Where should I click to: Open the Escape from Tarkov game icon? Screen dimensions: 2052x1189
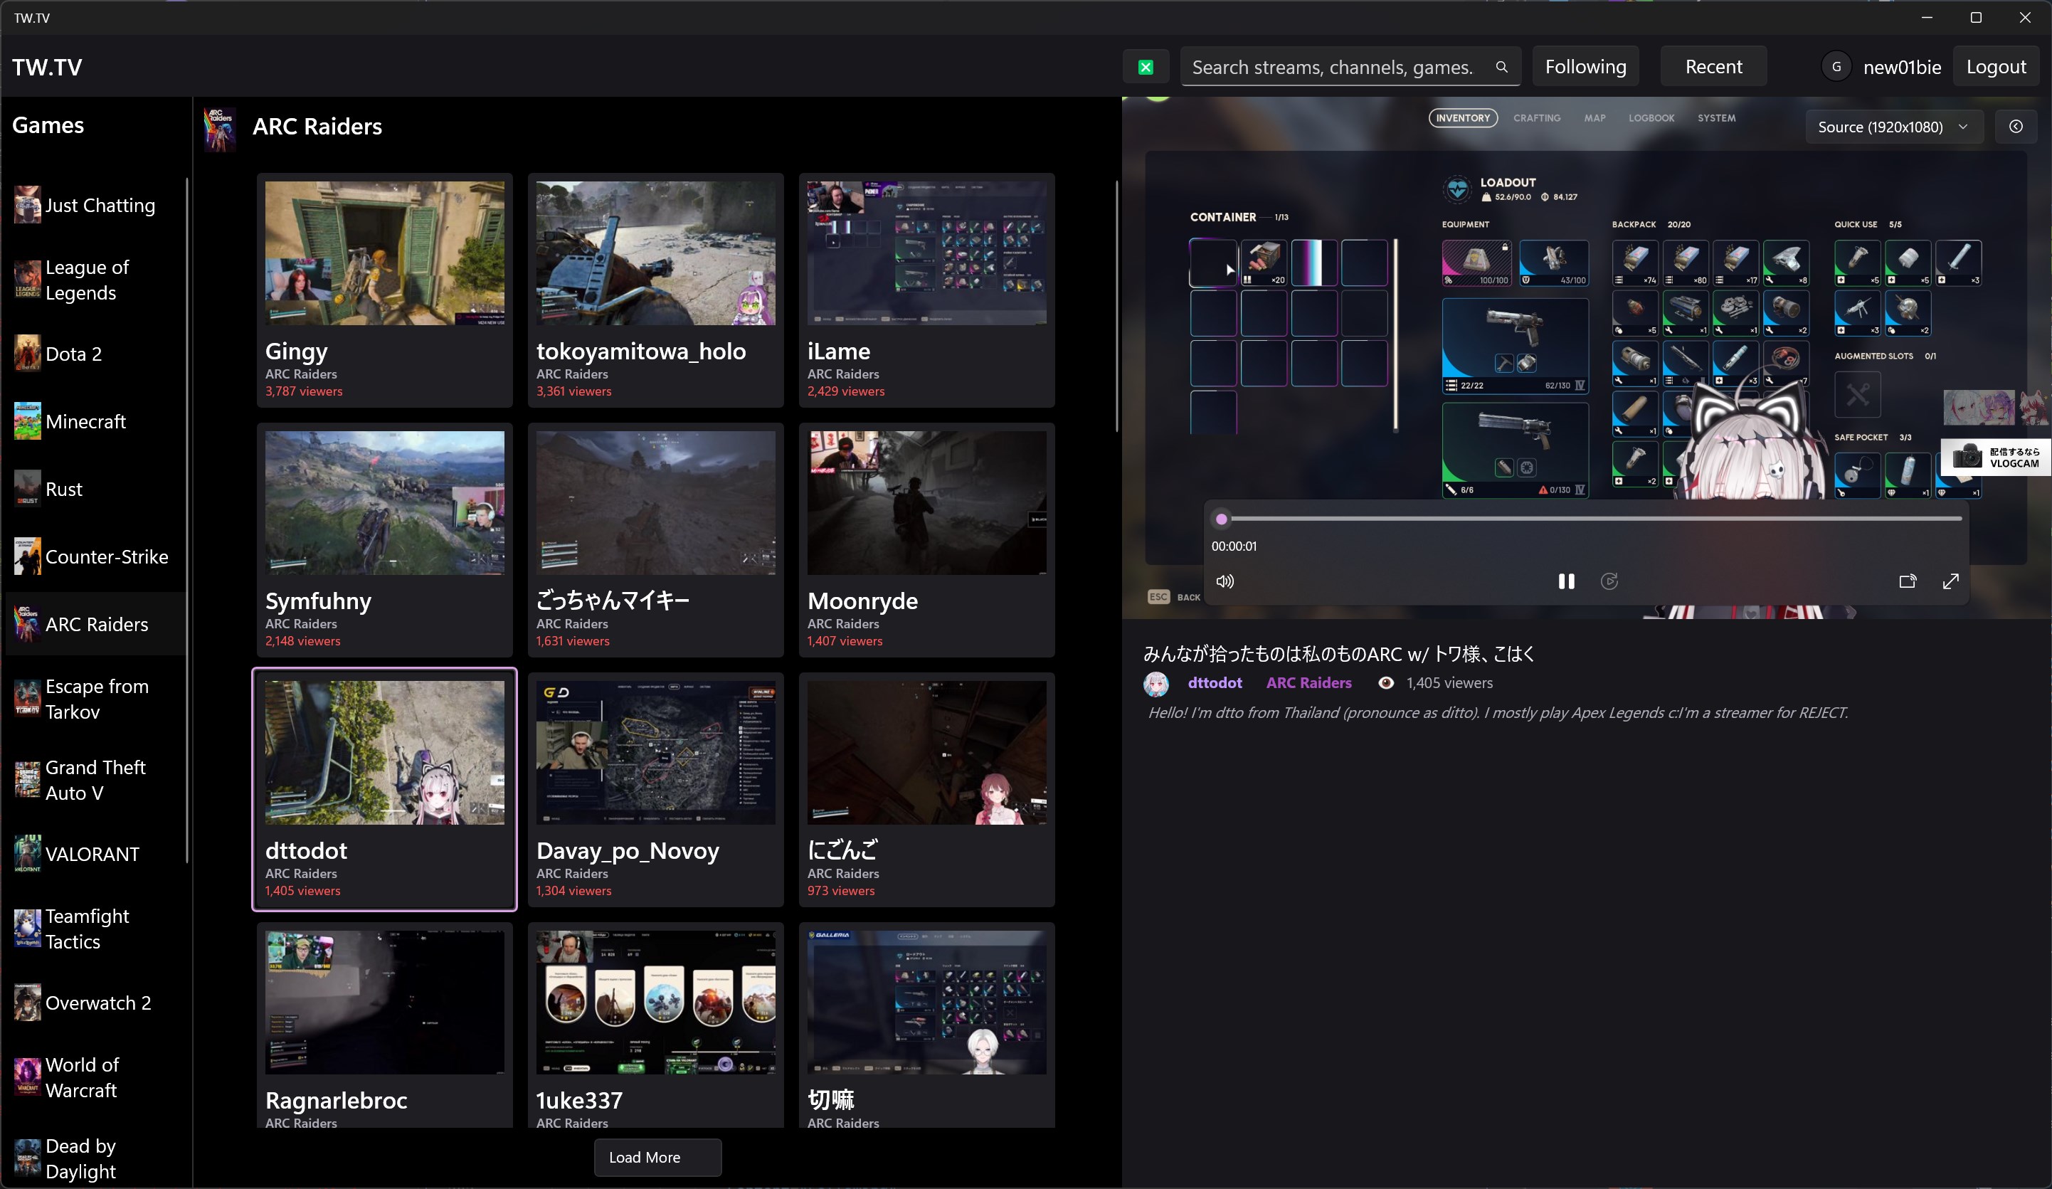point(27,699)
